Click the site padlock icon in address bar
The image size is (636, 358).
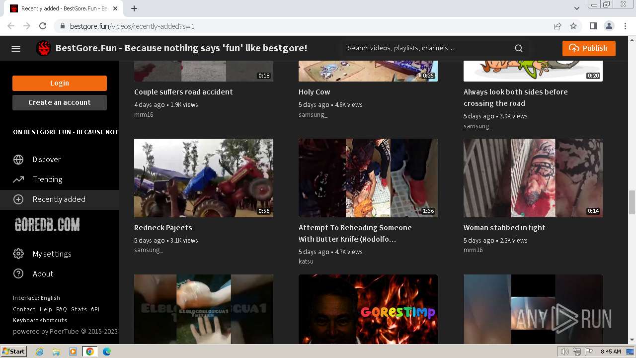(62, 26)
